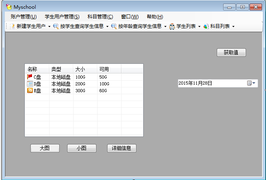The width and height of the screenshot is (266, 180).
Task: Select the orange RSS icon of E盘
Action: coord(30,91)
